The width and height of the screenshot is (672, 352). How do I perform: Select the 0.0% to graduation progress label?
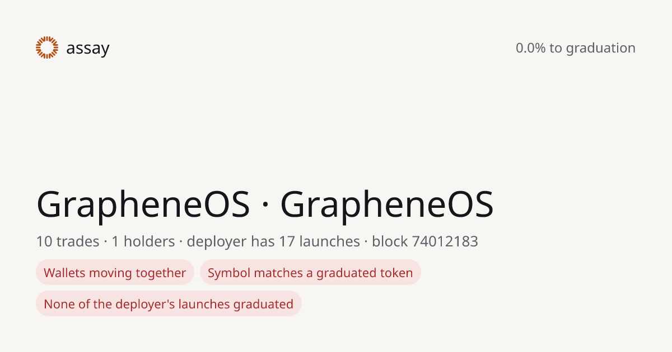coord(576,48)
